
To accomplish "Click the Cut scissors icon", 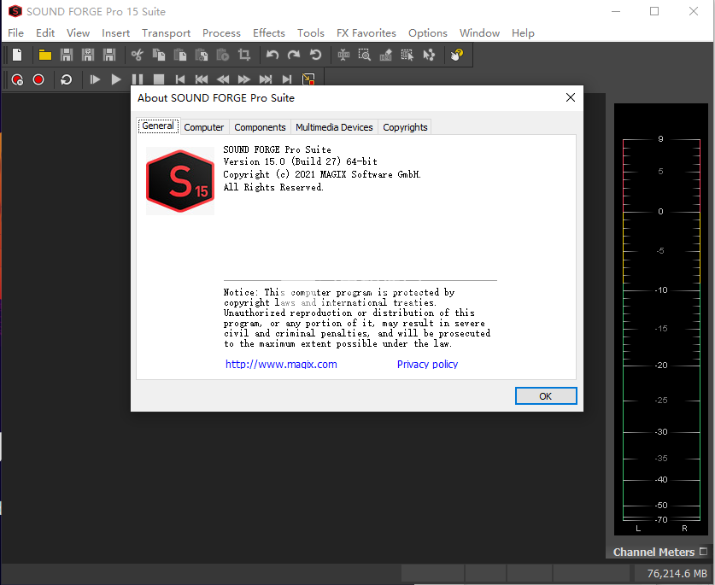I will tap(136, 55).
